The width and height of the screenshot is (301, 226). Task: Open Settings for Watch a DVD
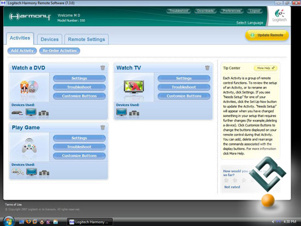coord(79,78)
